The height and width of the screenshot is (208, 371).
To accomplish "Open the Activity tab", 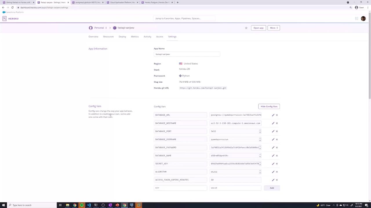I will [x=147, y=37].
